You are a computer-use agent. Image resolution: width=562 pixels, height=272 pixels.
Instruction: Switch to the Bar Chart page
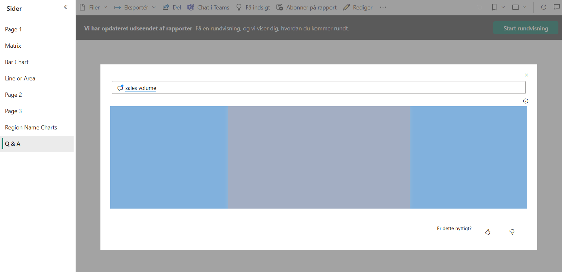(x=37, y=62)
